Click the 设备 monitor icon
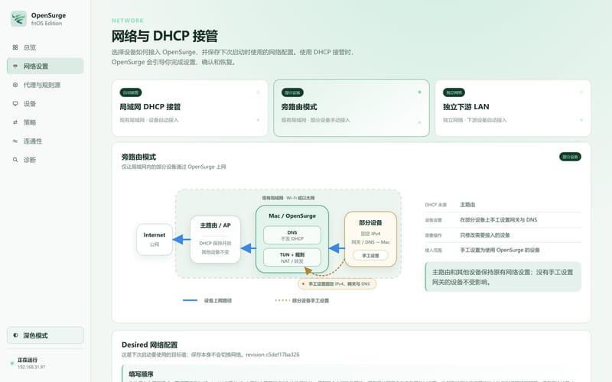The height and width of the screenshot is (382, 612). click(15, 103)
